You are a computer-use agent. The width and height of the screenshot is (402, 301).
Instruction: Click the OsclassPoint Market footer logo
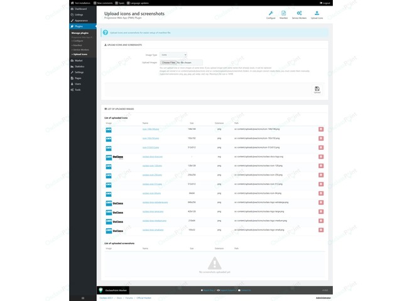coord(113,290)
